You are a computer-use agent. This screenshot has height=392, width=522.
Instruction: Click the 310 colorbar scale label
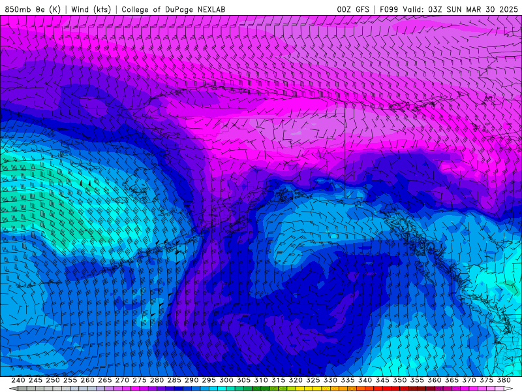260,380
